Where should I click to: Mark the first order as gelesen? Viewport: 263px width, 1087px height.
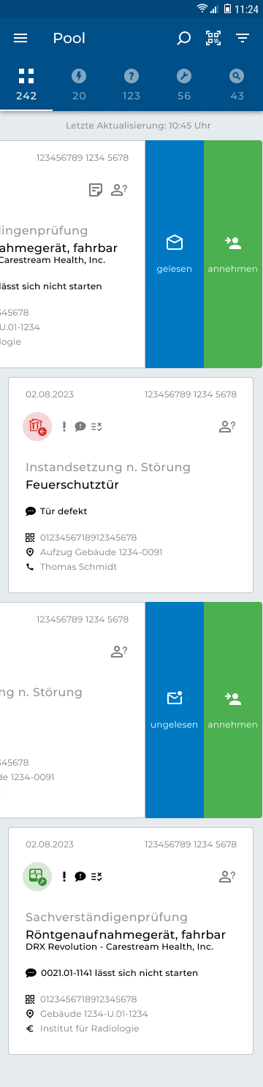point(175,254)
